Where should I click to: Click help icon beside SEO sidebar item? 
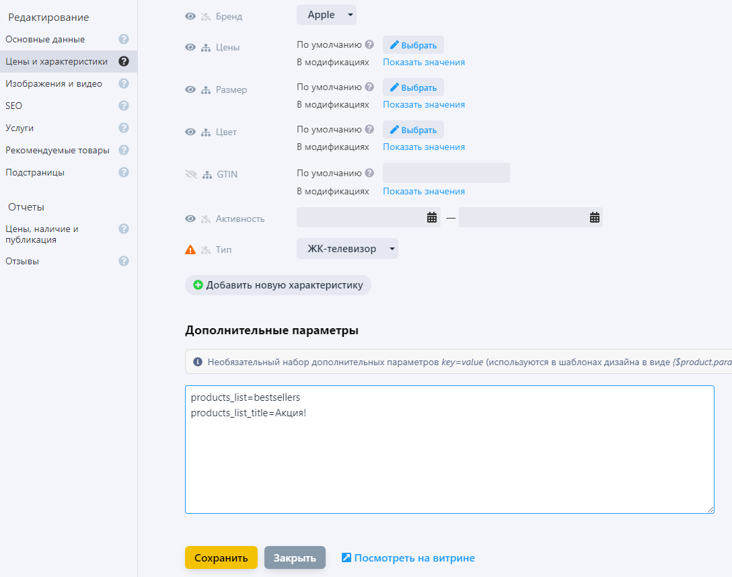[124, 106]
